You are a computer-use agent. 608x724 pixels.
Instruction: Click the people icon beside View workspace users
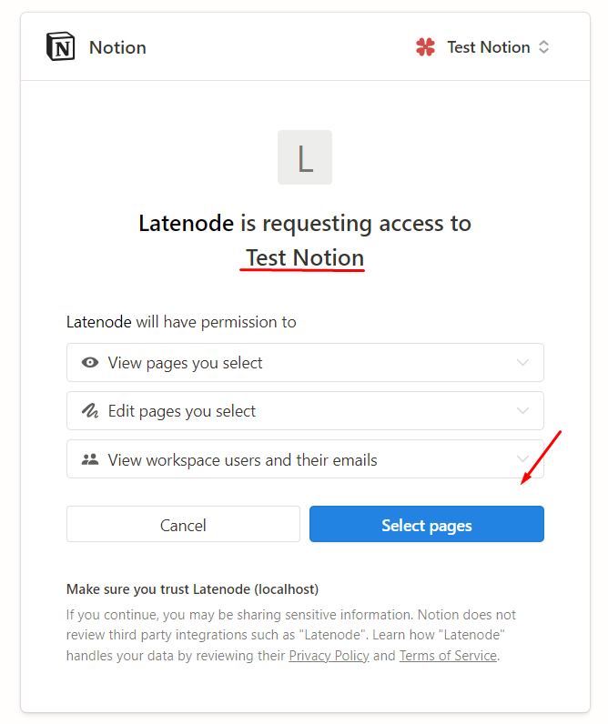coord(90,459)
